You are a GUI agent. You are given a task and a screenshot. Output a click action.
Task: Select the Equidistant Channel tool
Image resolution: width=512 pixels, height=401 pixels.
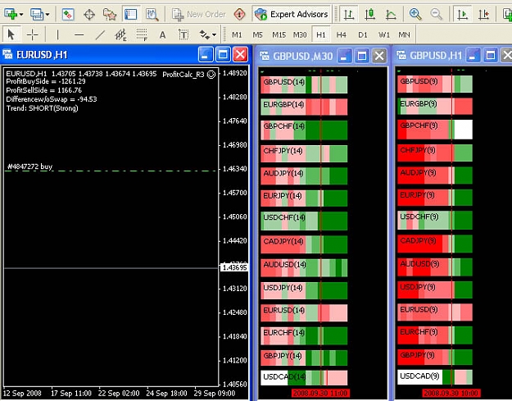tap(120, 34)
